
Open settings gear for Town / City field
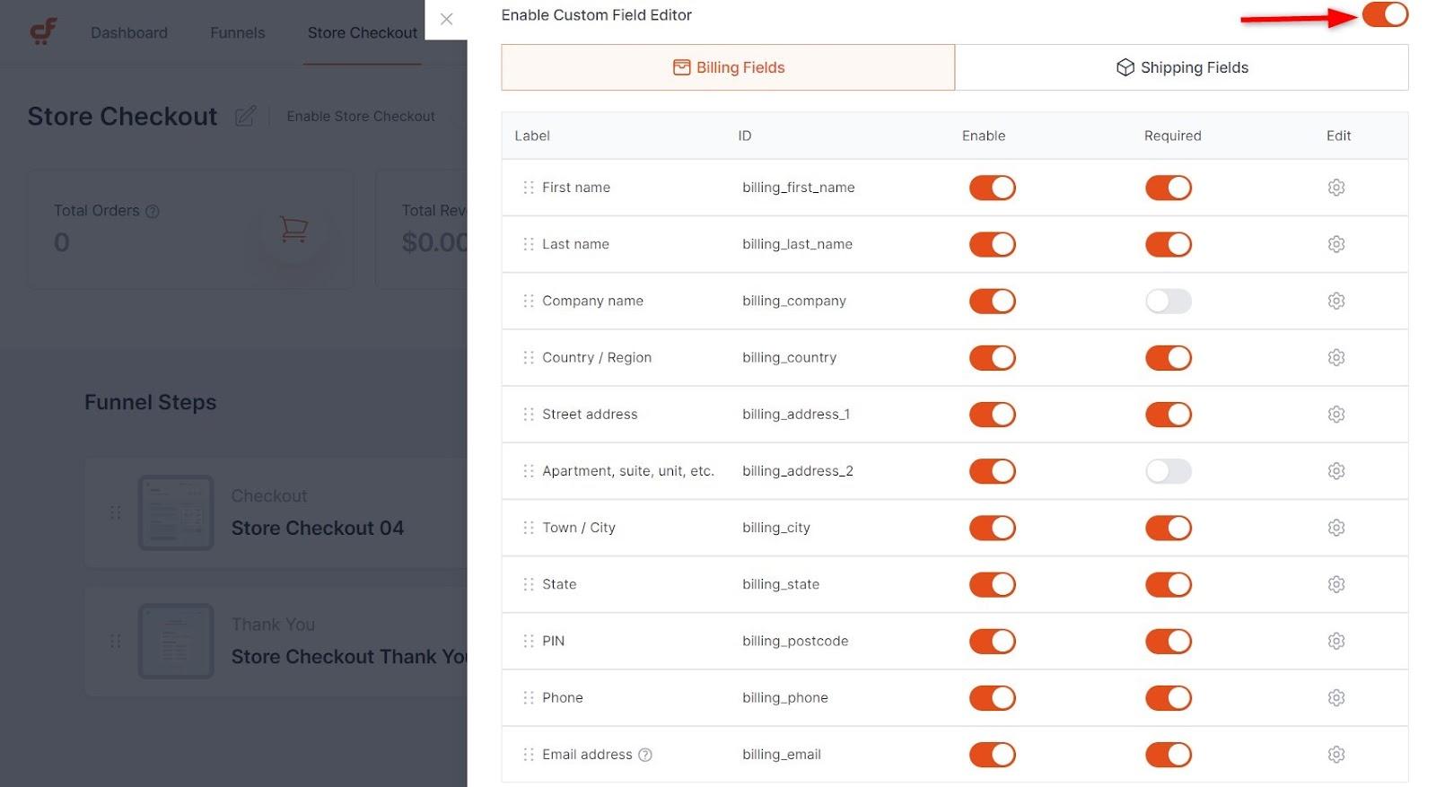click(1335, 528)
